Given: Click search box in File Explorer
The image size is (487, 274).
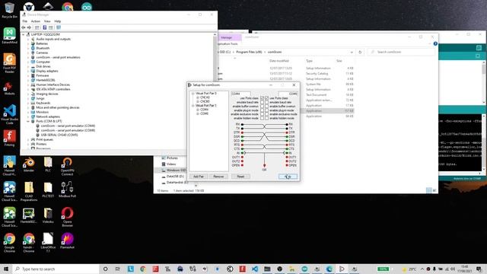Looking at the screenshot, I should pos(401,52).
